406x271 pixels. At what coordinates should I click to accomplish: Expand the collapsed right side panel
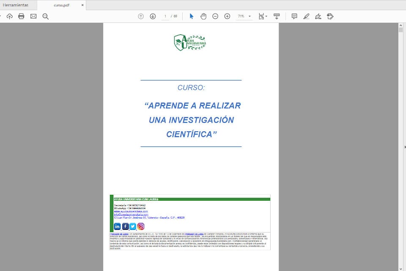[x=404, y=147]
